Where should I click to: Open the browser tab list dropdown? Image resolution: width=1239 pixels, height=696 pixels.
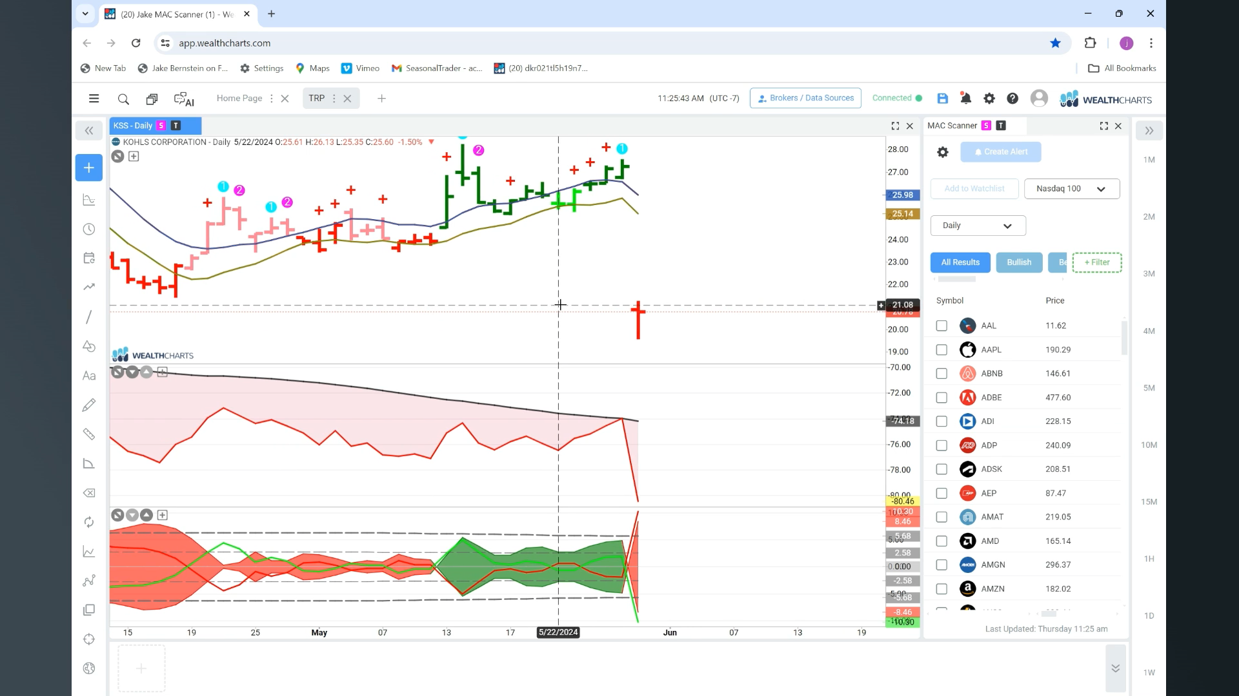click(85, 14)
